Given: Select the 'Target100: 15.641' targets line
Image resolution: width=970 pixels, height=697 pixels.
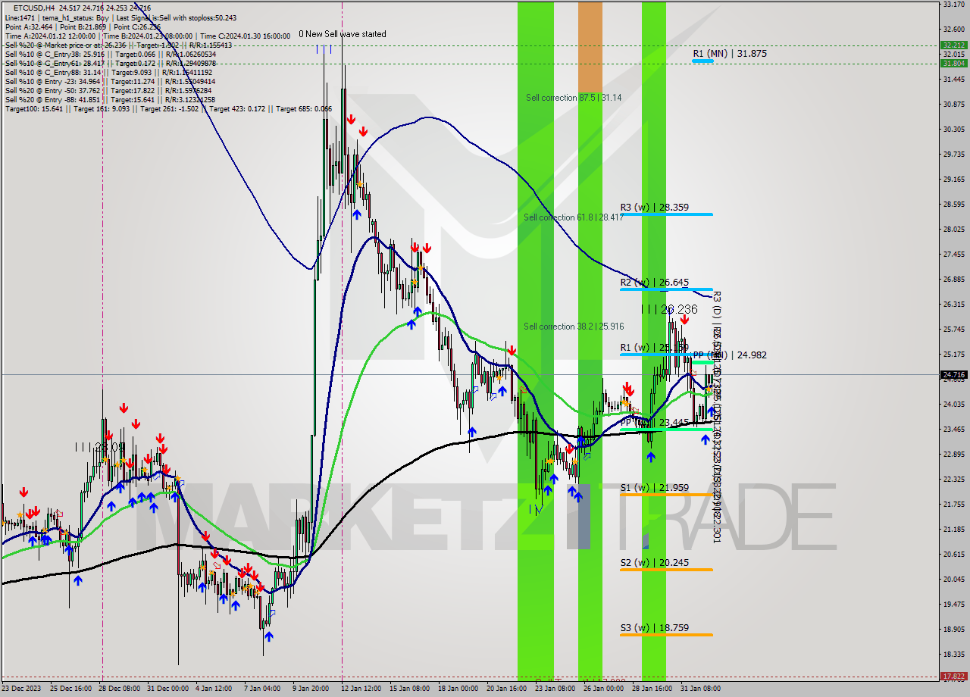Looking at the screenshot, I should tap(168, 109).
